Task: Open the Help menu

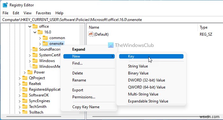Action: (59, 13)
